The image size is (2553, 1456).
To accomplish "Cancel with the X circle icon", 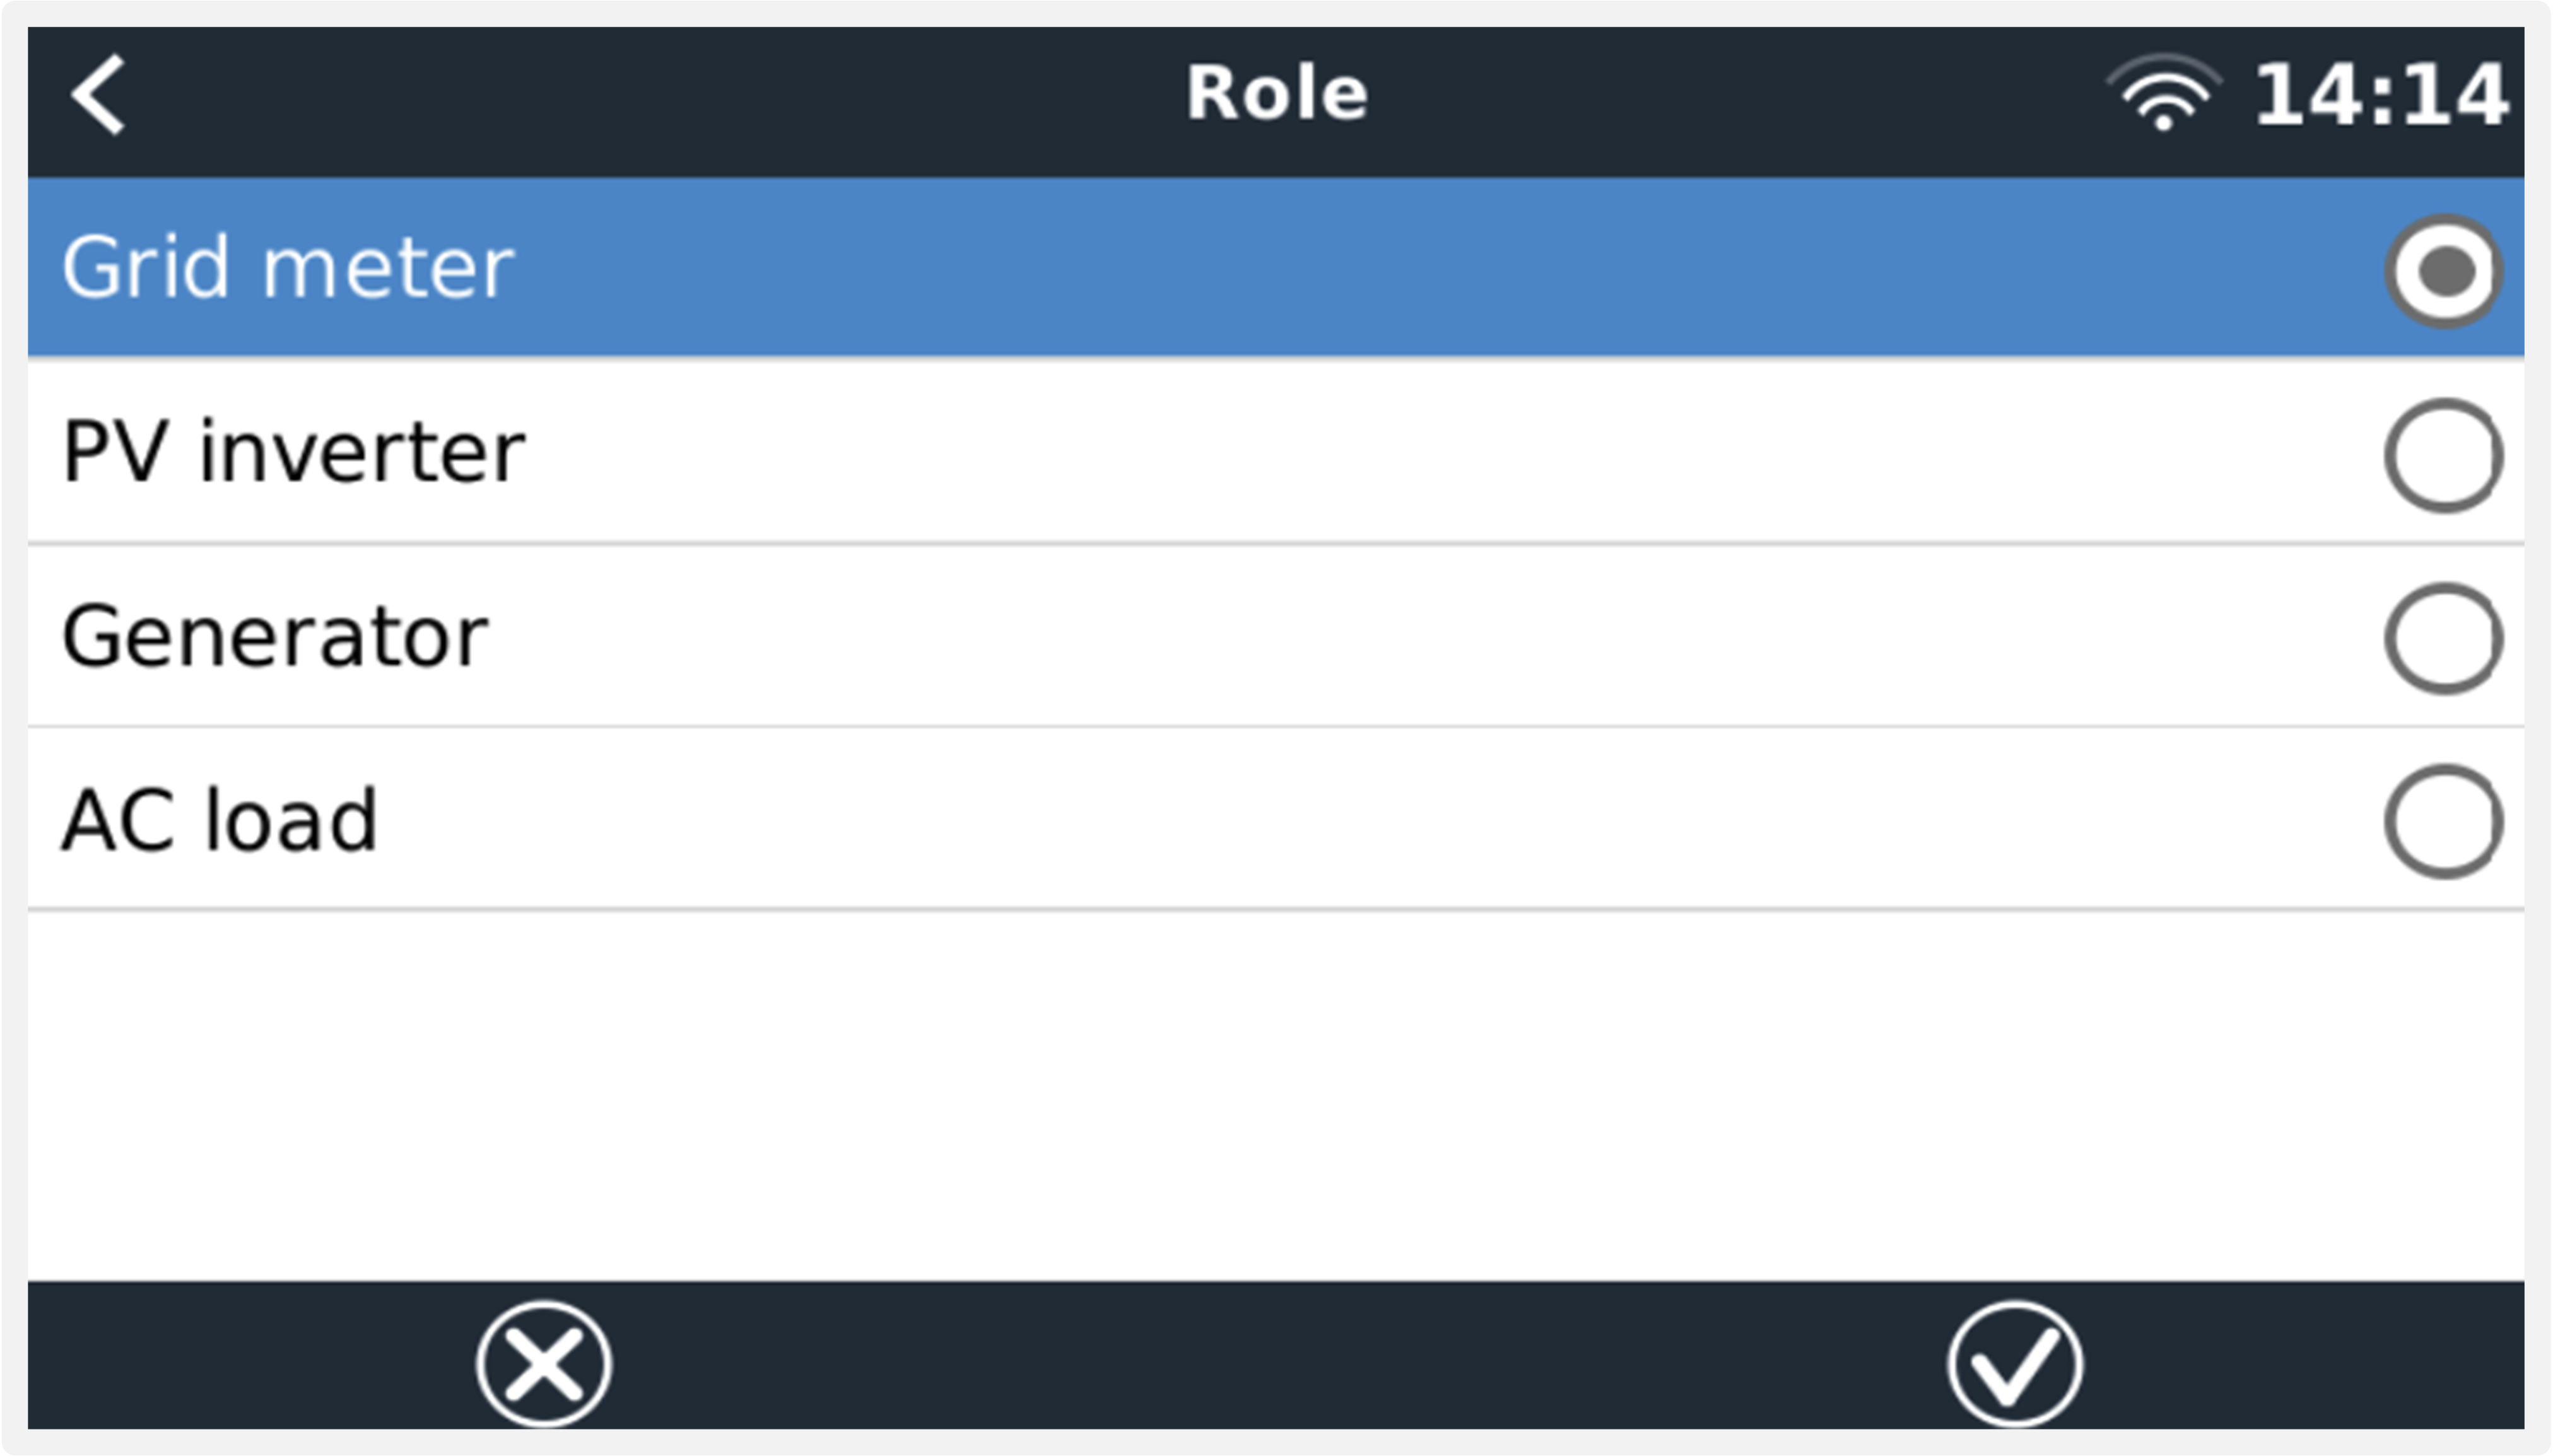I will click(543, 1363).
